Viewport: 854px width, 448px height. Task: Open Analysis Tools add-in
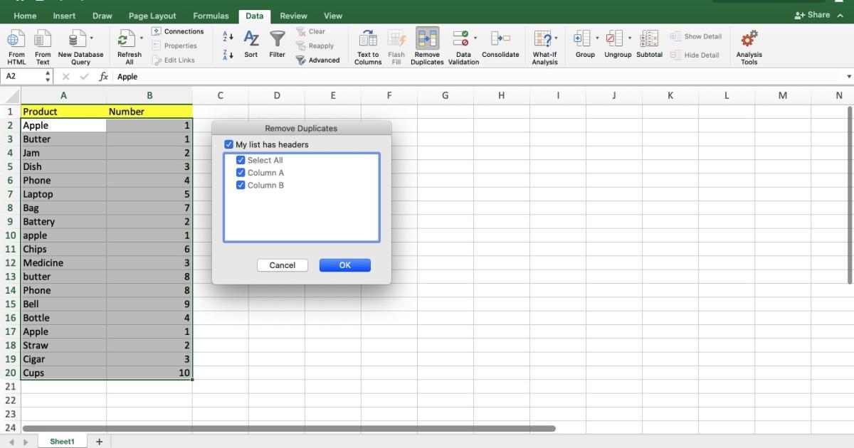[x=749, y=47]
